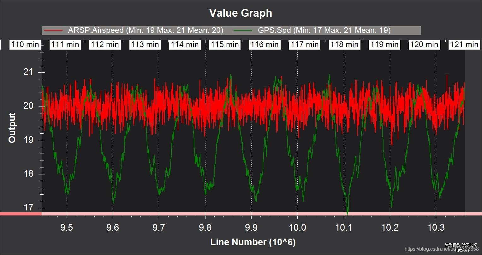Click X-axis value 9.6
Image resolution: width=482 pixels, height=255 pixels.
click(113, 227)
